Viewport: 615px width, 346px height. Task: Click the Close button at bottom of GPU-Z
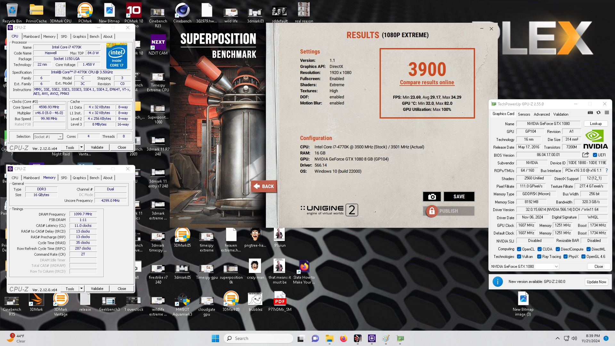(x=598, y=267)
